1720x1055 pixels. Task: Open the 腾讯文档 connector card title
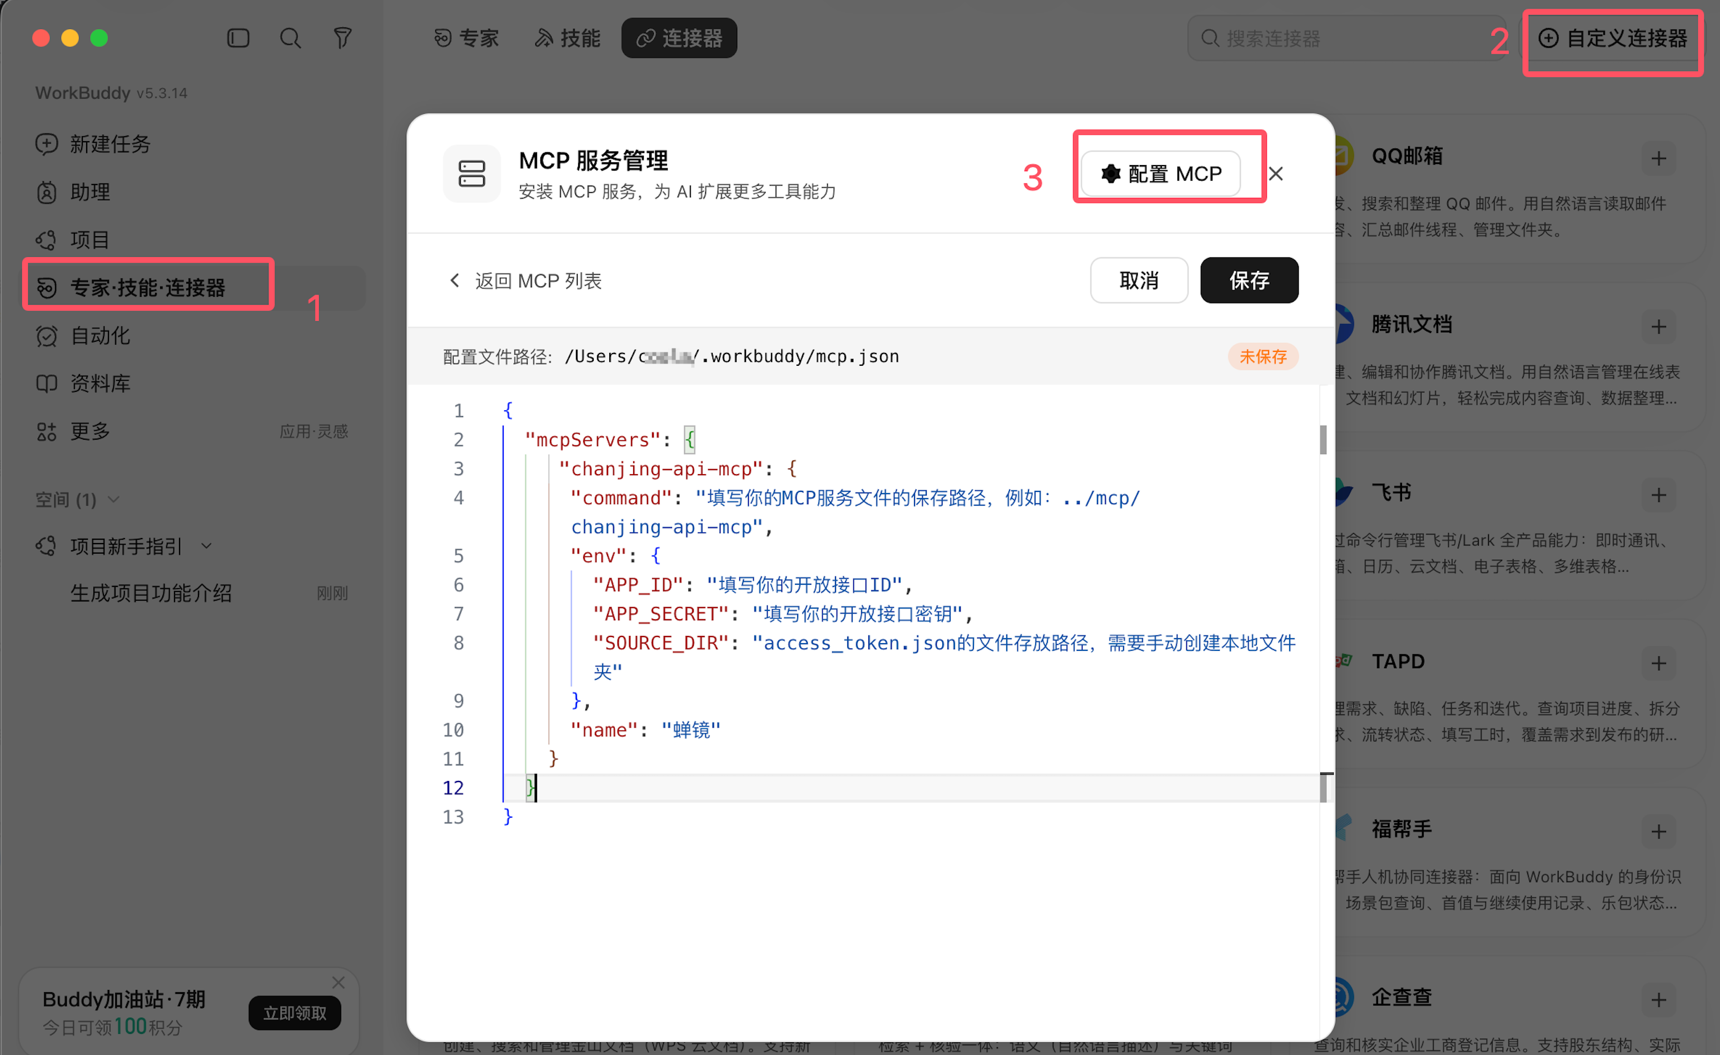(x=1411, y=325)
